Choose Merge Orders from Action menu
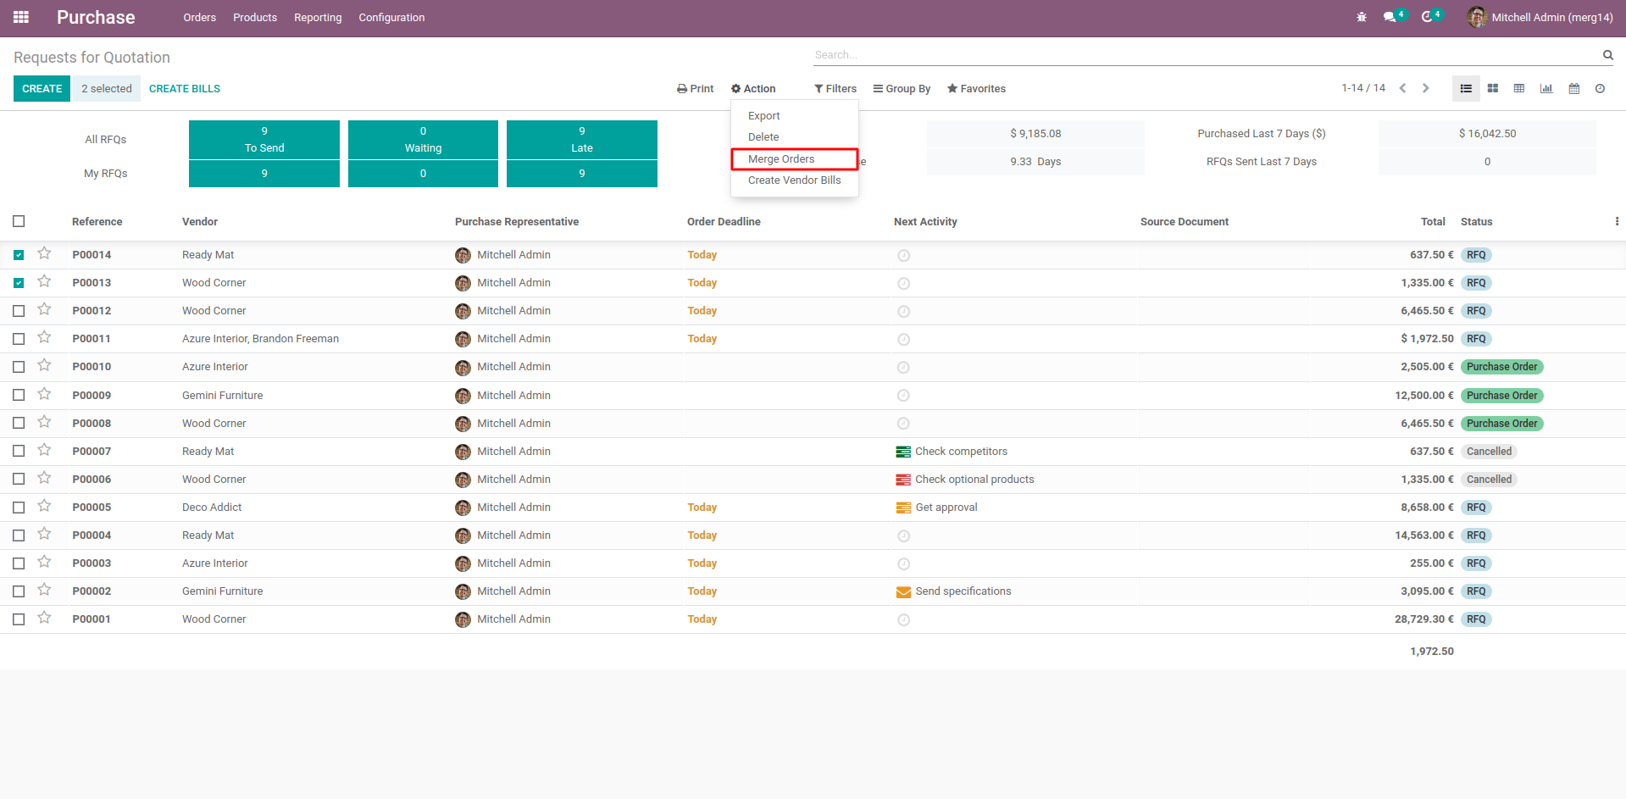This screenshot has height=799, width=1626. coord(781,159)
